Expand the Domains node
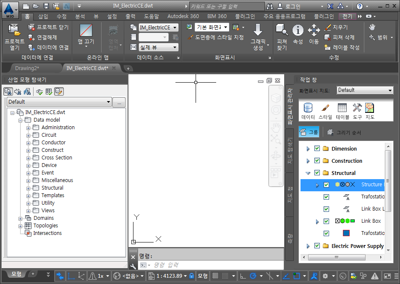 (x=20, y=219)
